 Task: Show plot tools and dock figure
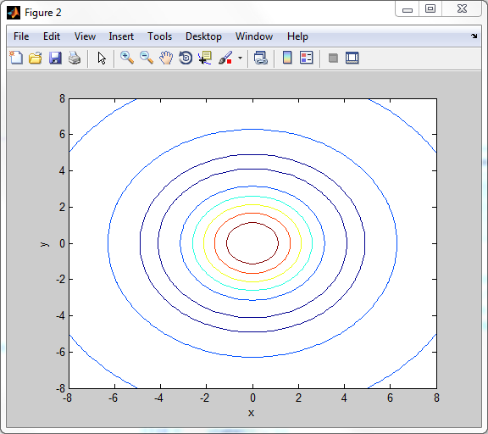pyautogui.click(x=352, y=58)
